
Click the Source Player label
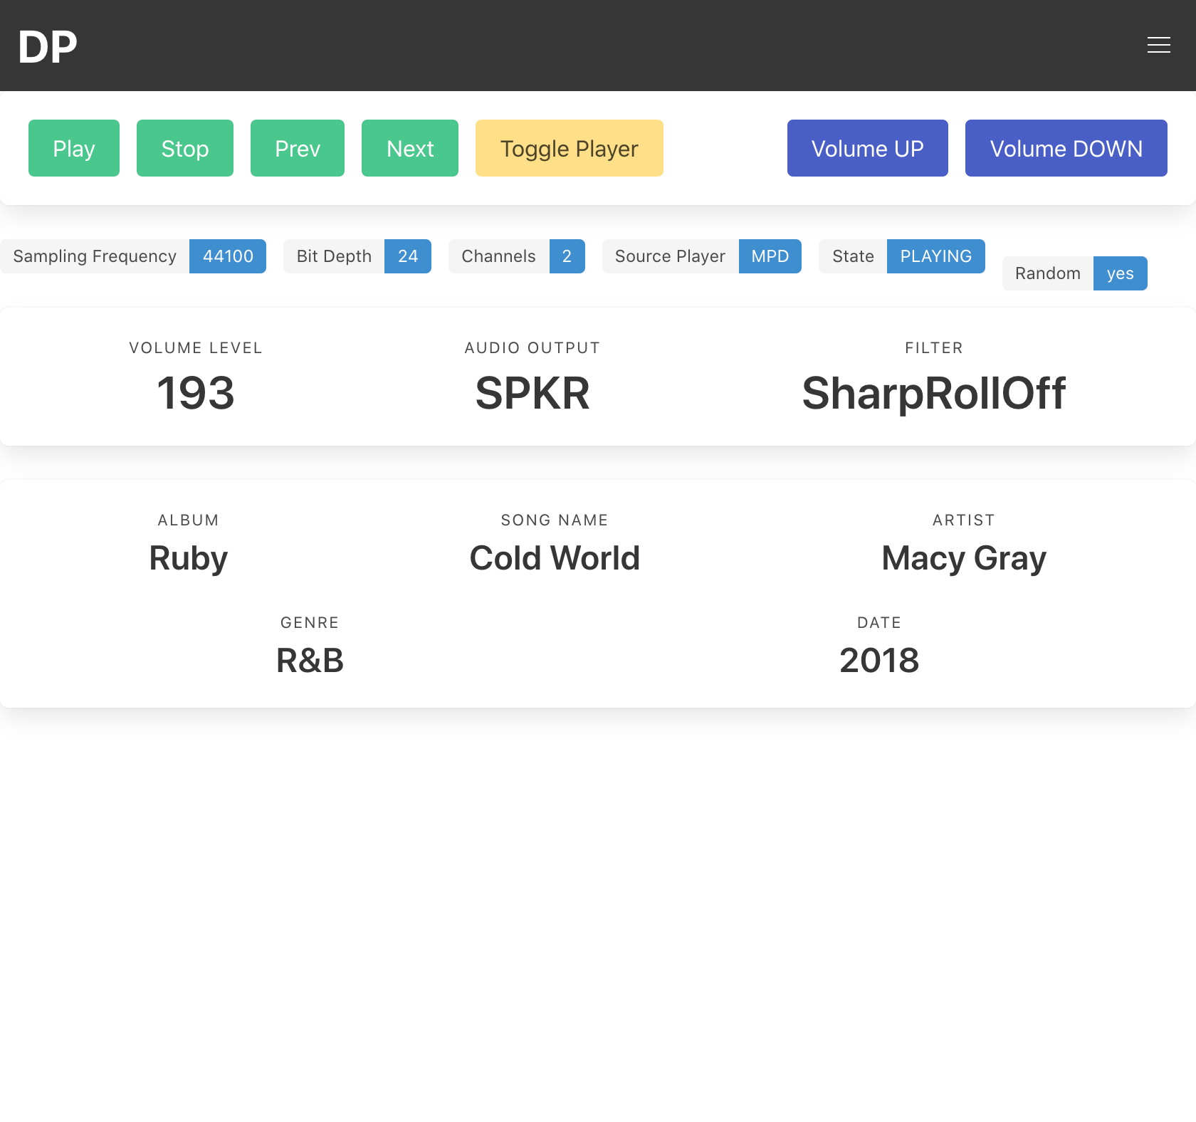(x=671, y=256)
